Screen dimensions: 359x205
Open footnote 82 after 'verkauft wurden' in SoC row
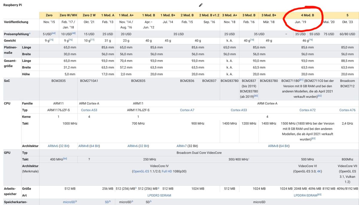click(x=320, y=96)
